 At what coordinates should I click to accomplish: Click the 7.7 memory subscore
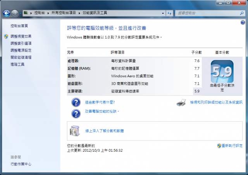(x=197, y=68)
